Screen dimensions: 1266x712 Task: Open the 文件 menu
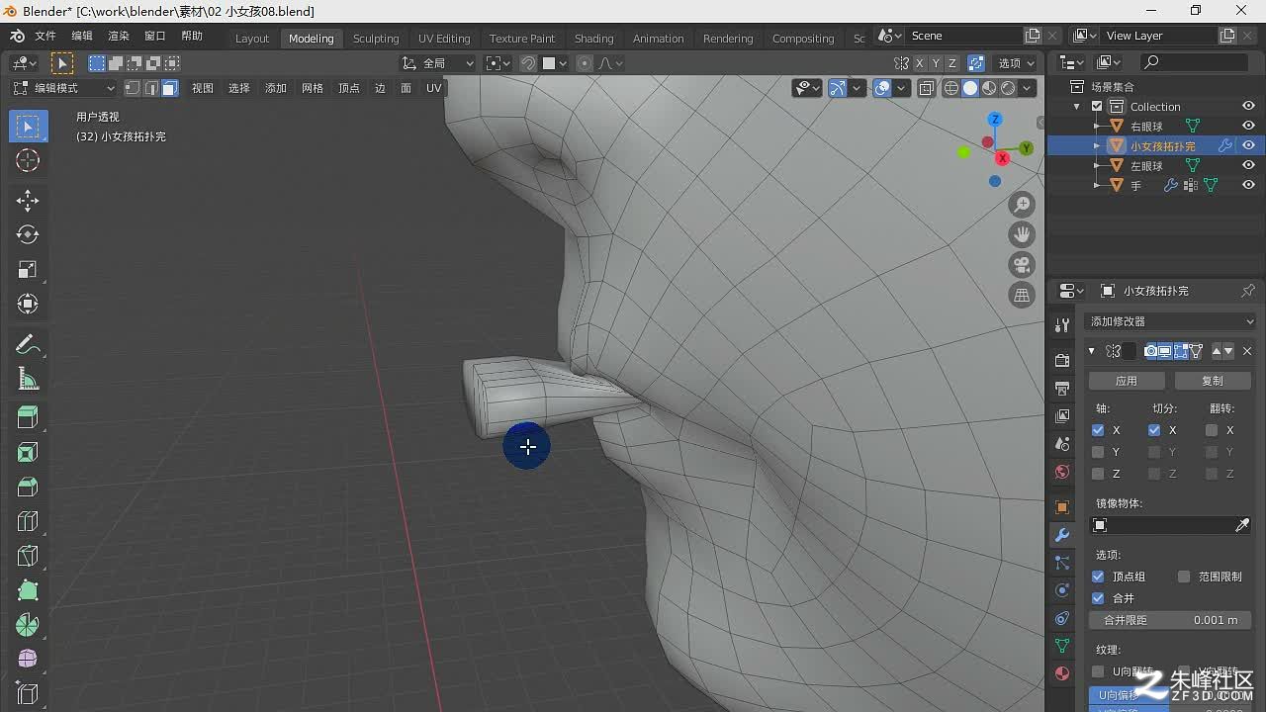(x=45, y=36)
